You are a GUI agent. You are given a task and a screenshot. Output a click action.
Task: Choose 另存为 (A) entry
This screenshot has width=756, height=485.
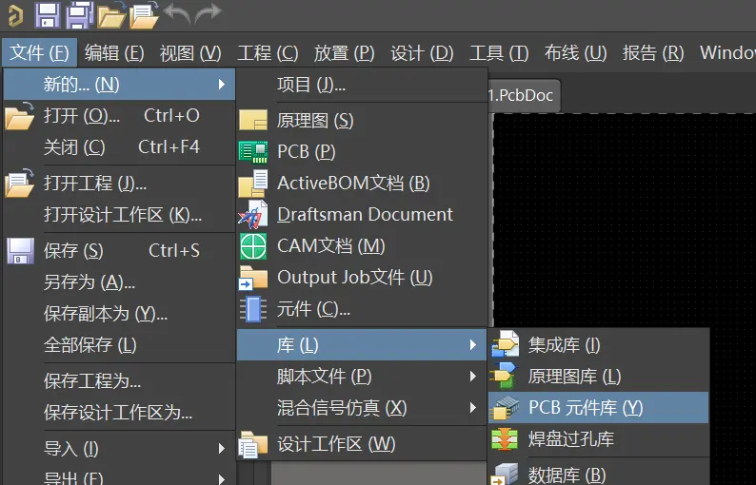(x=119, y=281)
